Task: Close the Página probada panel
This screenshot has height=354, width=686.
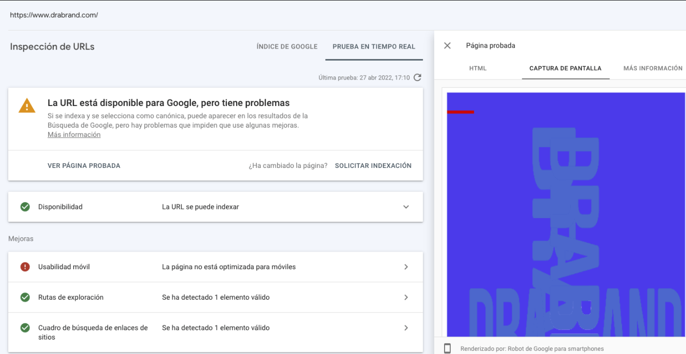Action: click(448, 45)
